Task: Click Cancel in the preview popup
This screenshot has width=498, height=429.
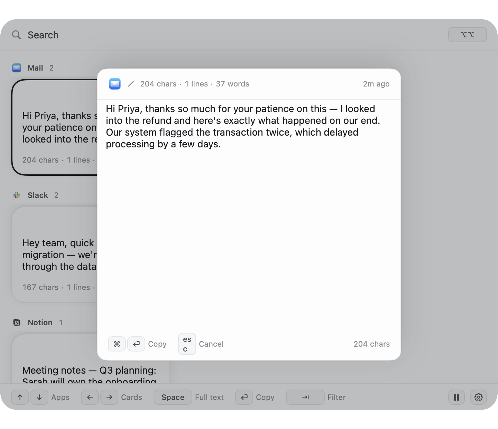Action: coord(211,344)
